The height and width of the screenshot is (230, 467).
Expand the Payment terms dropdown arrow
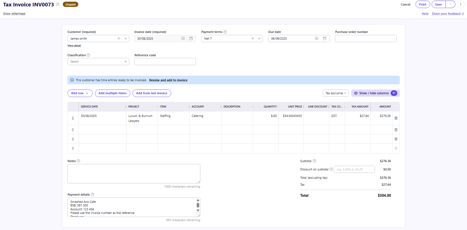point(259,39)
